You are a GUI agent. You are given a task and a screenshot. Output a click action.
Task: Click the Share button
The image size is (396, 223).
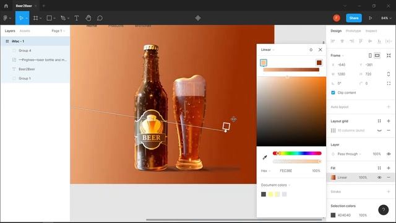click(354, 18)
